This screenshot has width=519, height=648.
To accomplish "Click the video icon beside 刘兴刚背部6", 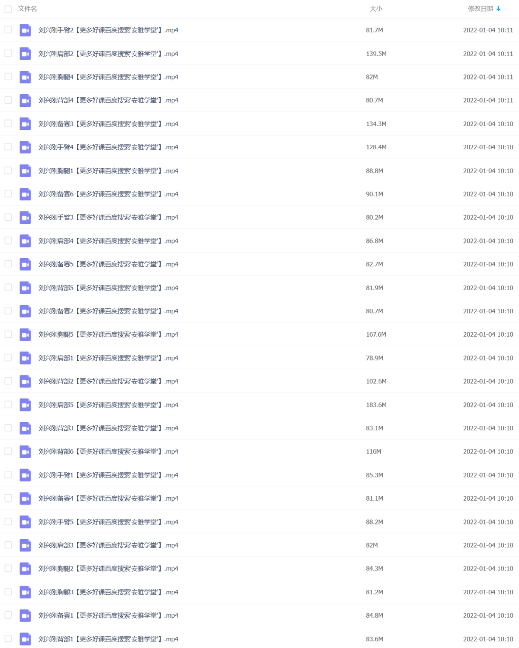I will pyautogui.click(x=25, y=452).
